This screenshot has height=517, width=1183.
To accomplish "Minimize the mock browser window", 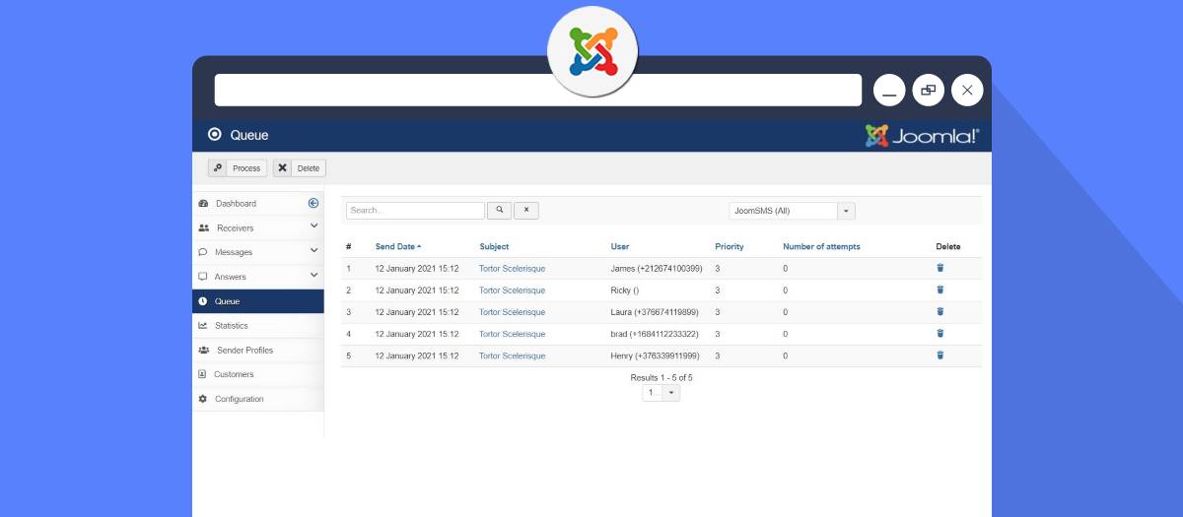I will coord(889,90).
